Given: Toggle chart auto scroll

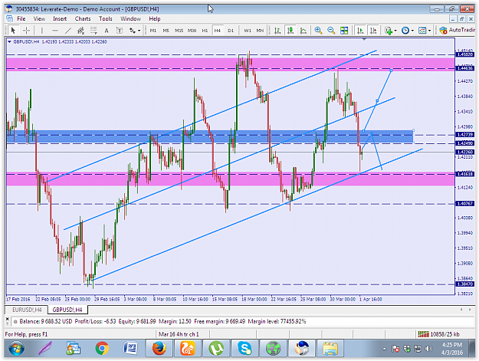Looking at the screenshot, I should 360,30.
